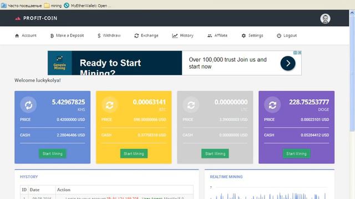Click the Affiliate people icon

[210, 35]
